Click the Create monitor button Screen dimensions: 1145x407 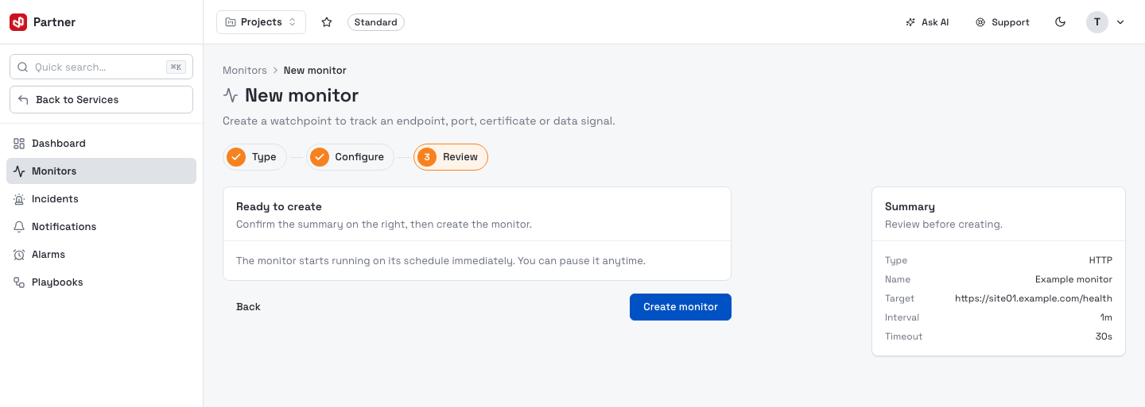point(681,307)
